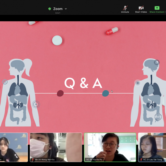Image resolution: width=166 pixels, height=166 pixels.
Task: Click the Q & A heading text
Action: (83, 83)
